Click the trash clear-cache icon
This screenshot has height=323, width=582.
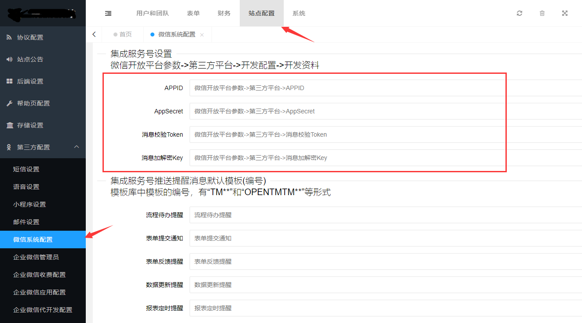[x=542, y=14]
